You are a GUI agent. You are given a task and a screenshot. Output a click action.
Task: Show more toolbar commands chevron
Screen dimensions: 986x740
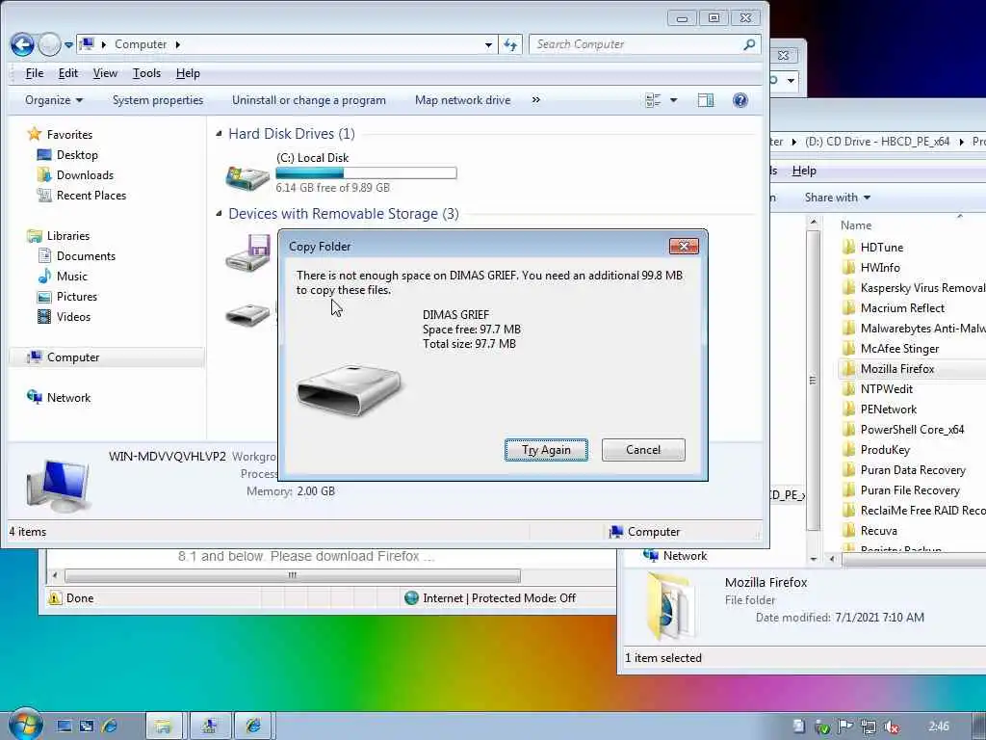(535, 99)
